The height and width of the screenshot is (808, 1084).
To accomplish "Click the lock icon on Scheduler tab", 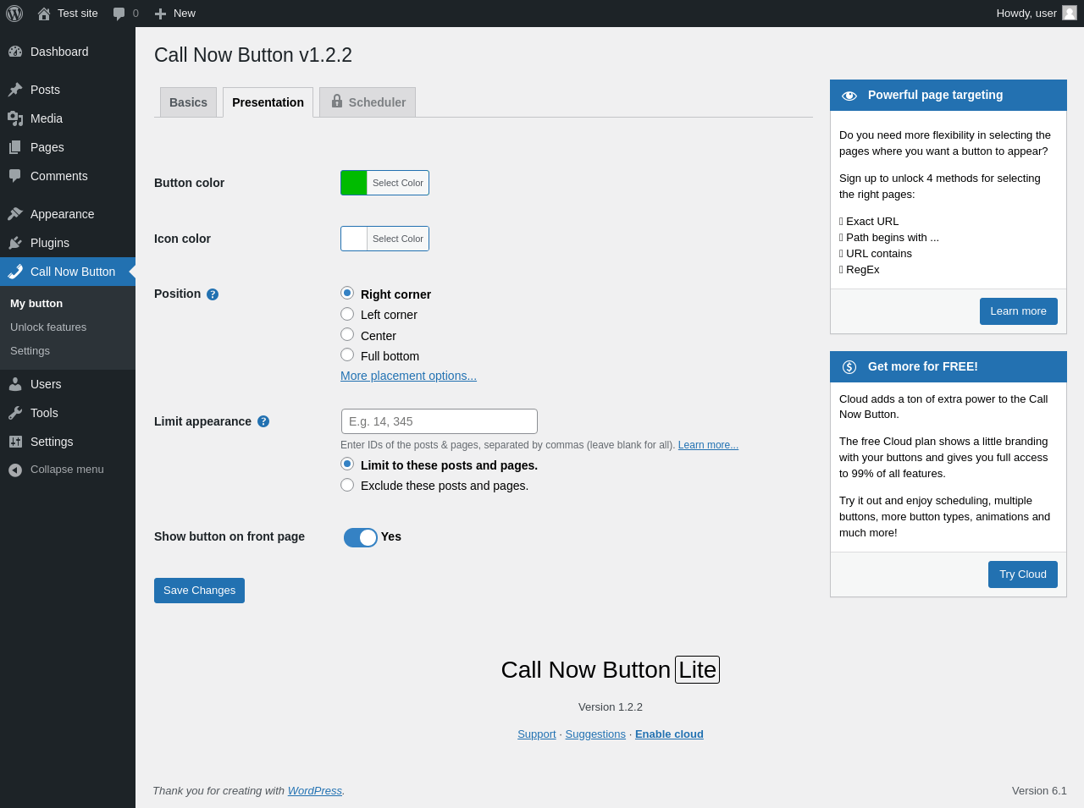I will (x=337, y=102).
